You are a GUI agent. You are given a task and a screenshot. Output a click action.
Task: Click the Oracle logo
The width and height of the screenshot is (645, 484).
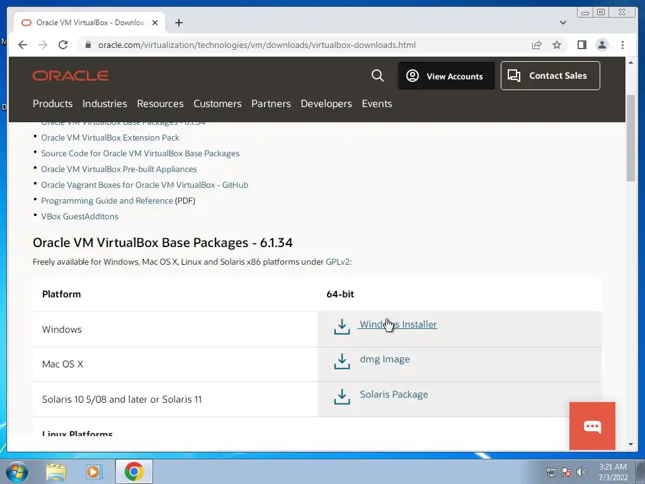71,76
